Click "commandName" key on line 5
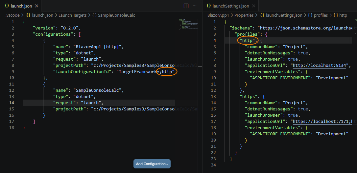 point(261,47)
